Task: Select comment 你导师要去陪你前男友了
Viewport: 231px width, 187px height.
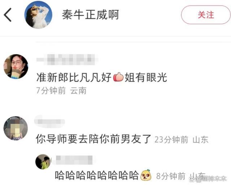Action: point(93,139)
